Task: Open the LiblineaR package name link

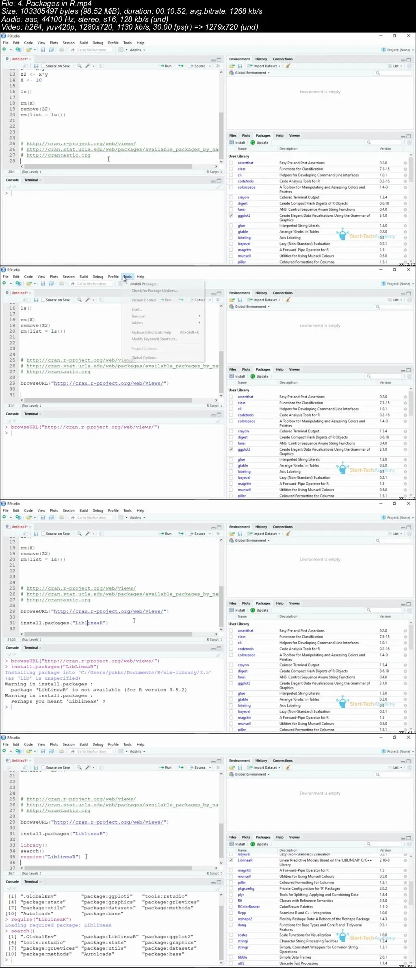Action: click(x=245, y=860)
